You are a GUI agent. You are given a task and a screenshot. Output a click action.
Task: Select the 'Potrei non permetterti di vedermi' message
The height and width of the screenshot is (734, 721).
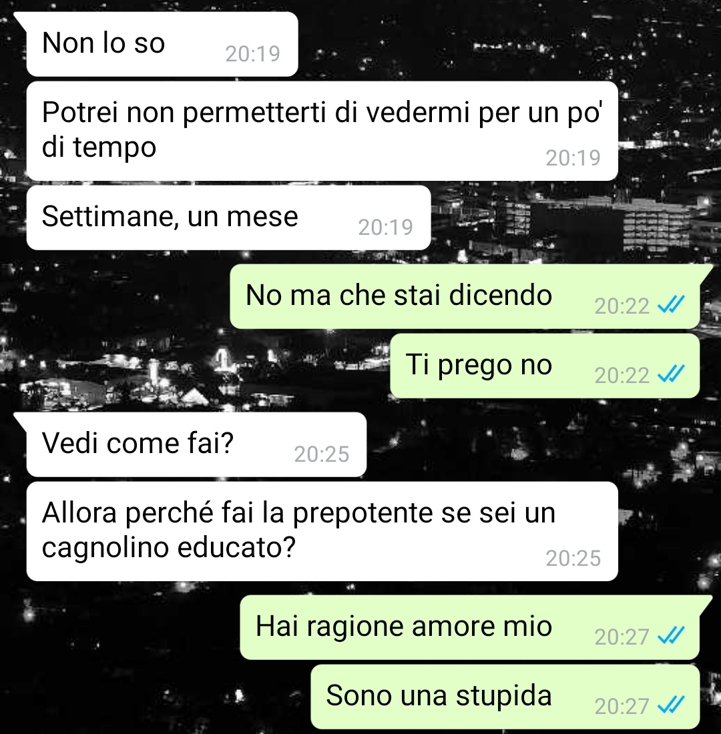(322, 131)
